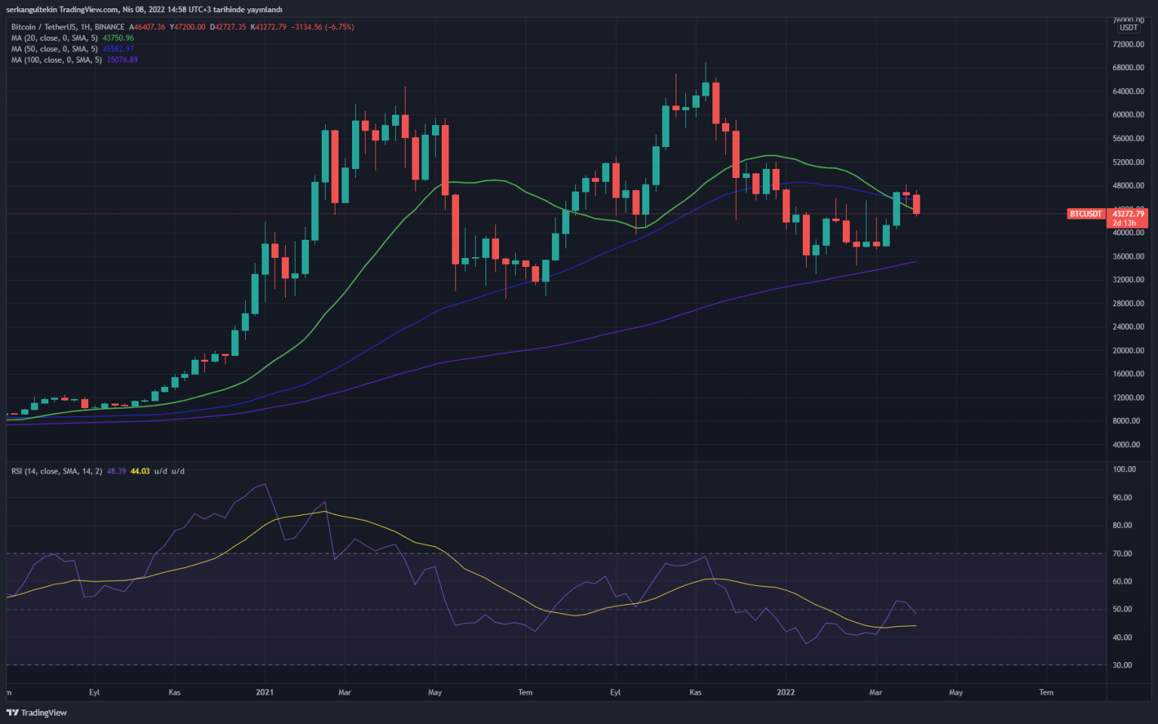Click the 2021 label on time axis
Screen dimensions: 1158x724
pos(265,692)
